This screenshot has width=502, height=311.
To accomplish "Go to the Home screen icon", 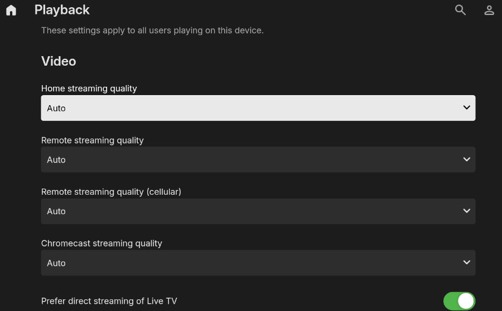I will (11, 10).
